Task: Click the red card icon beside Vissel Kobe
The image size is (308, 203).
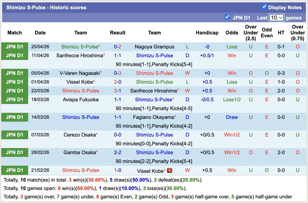Action: 169,170
